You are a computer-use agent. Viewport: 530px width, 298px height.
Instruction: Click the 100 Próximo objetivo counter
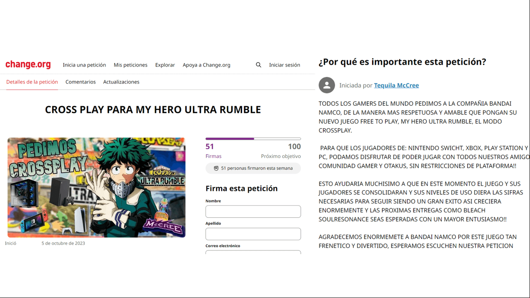(281, 151)
